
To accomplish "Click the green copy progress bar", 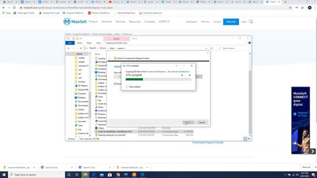I will coord(158,79).
